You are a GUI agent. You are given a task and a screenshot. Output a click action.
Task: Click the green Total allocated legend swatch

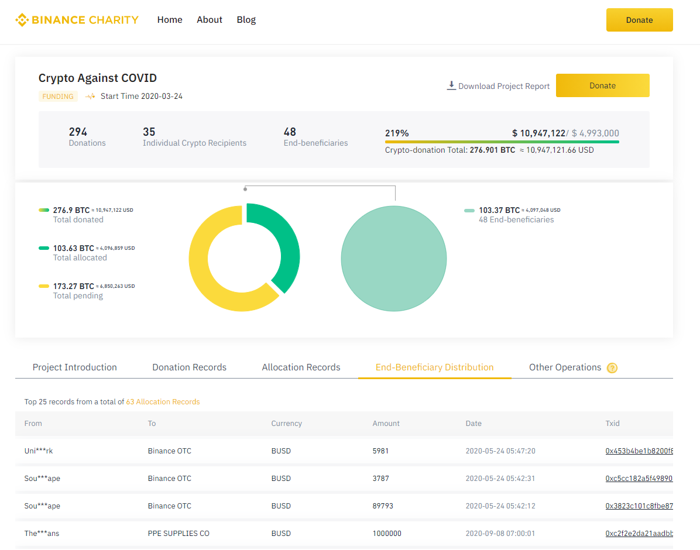(44, 248)
